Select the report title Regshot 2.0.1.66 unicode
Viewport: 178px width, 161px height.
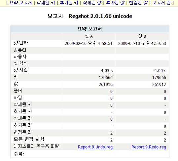coord(100,16)
